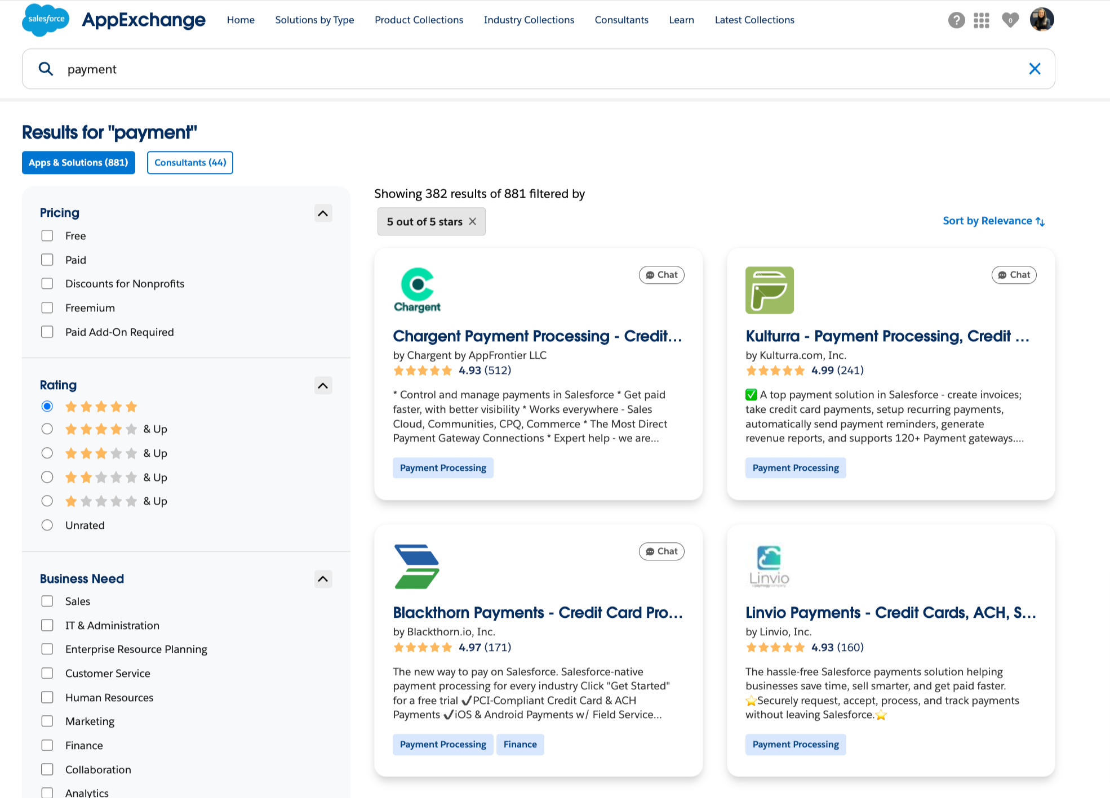Image resolution: width=1110 pixels, height=798 pixels.
Task: Check the Customer Service checkbox
Action: point(47,673)
